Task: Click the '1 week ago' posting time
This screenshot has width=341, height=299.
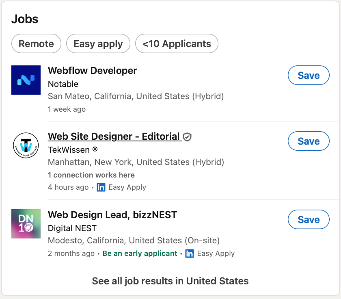Action: [x=67, y=109]
